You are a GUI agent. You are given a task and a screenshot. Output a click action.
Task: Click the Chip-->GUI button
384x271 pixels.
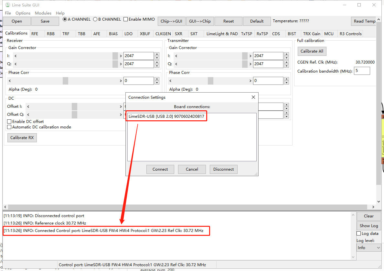coord(171,21)
